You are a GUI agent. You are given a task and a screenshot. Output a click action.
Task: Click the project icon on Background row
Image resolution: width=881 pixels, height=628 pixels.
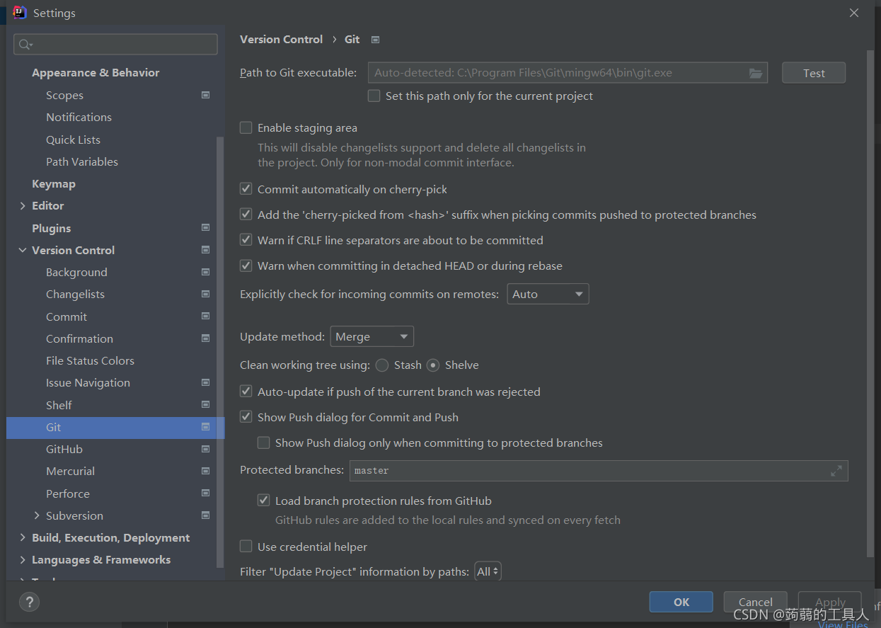(206, 272)
